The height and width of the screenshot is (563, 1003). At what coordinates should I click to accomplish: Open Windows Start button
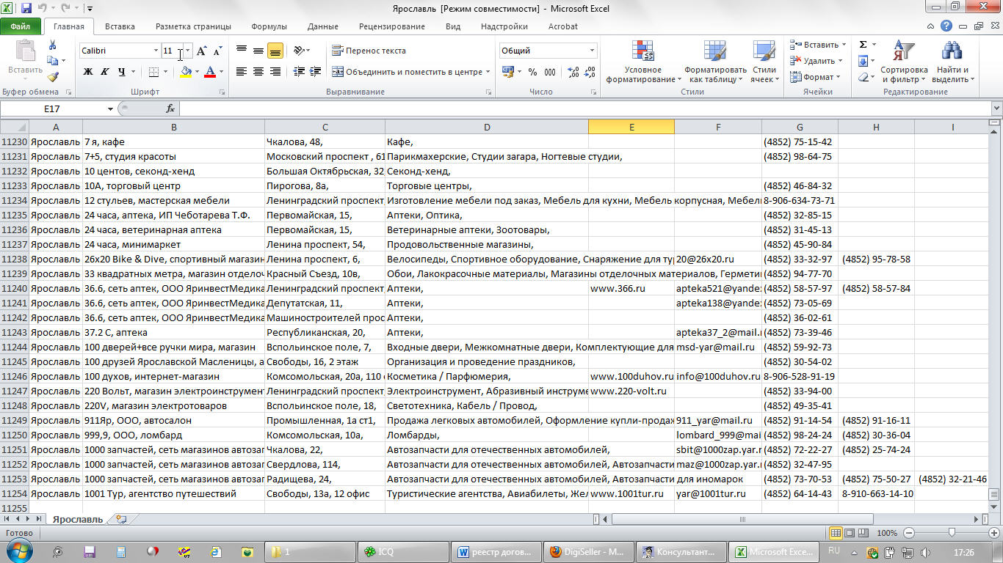(x=18, y=551)
